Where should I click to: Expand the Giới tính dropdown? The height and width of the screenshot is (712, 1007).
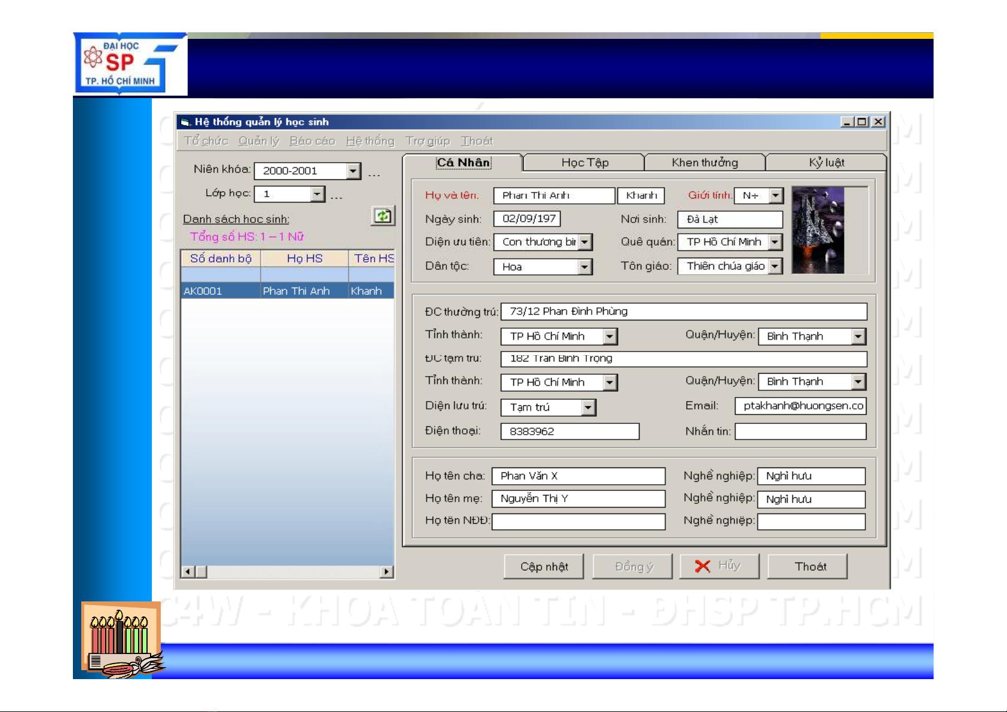[x=776, y=195]
